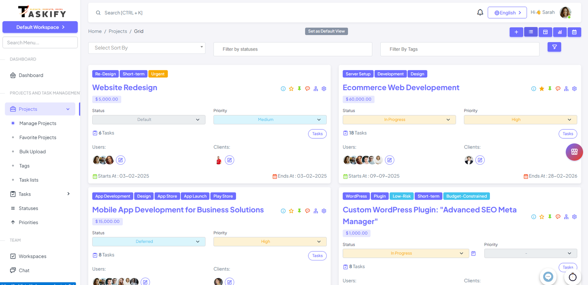Click hierarchy diagram icon on Mobile App project
The width and height of the screenshot is (588, 285).
click(x=316, y=211)
